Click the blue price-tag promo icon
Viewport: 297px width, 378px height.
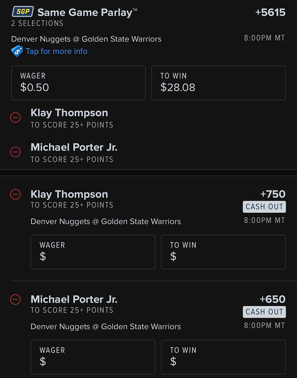click(17, 51)
